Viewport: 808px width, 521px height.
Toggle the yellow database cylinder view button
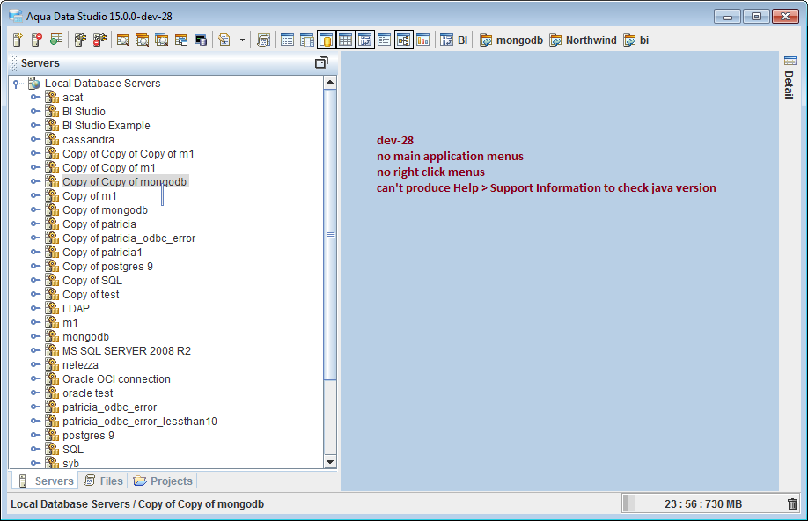(327, 40)
